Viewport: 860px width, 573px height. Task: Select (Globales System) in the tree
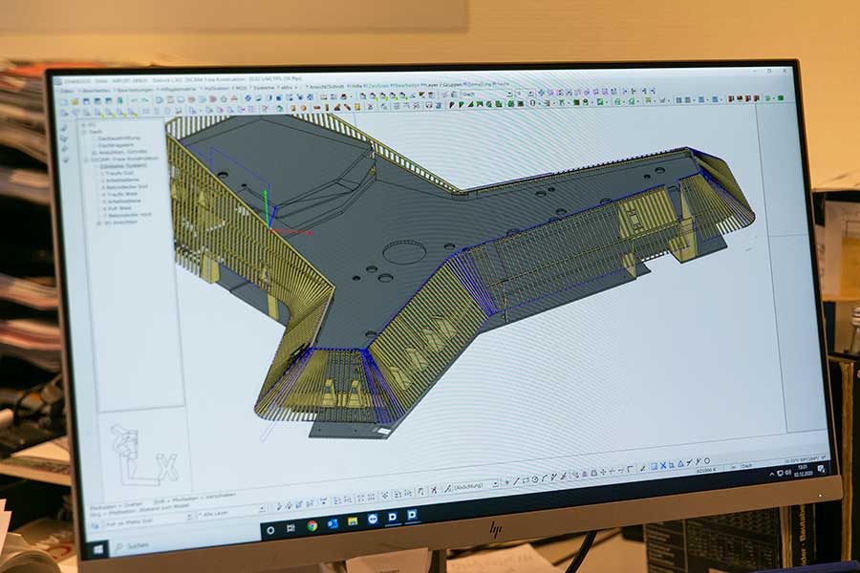(x=123, y=165)
